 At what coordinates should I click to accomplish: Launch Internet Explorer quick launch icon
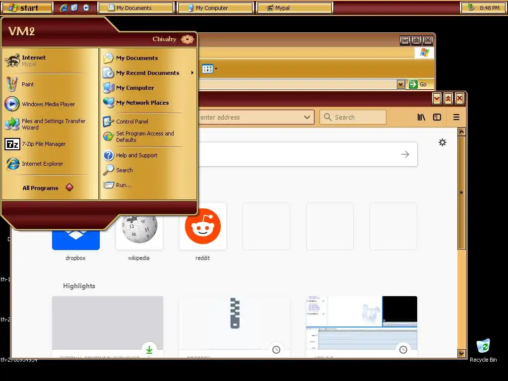click(x=63, y=8)
